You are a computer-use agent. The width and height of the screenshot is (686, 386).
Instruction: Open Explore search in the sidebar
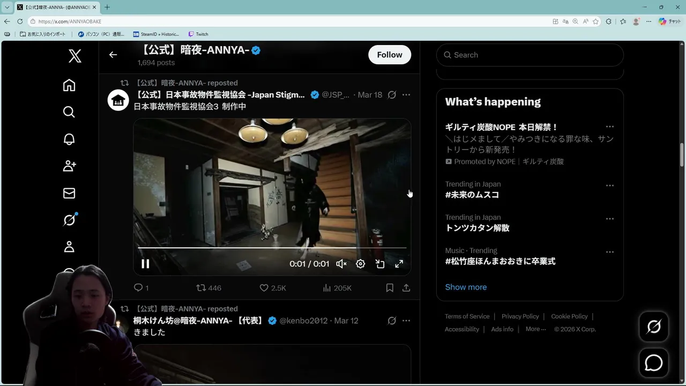coord(69,112)
